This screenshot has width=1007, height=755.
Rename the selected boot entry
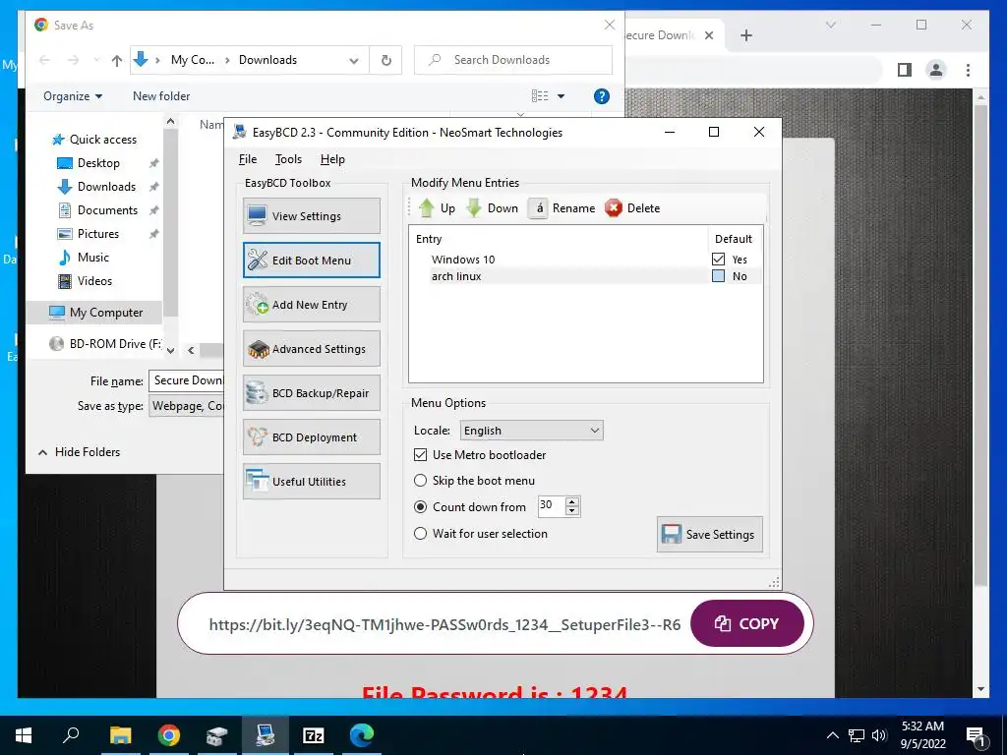pos(562,208)
